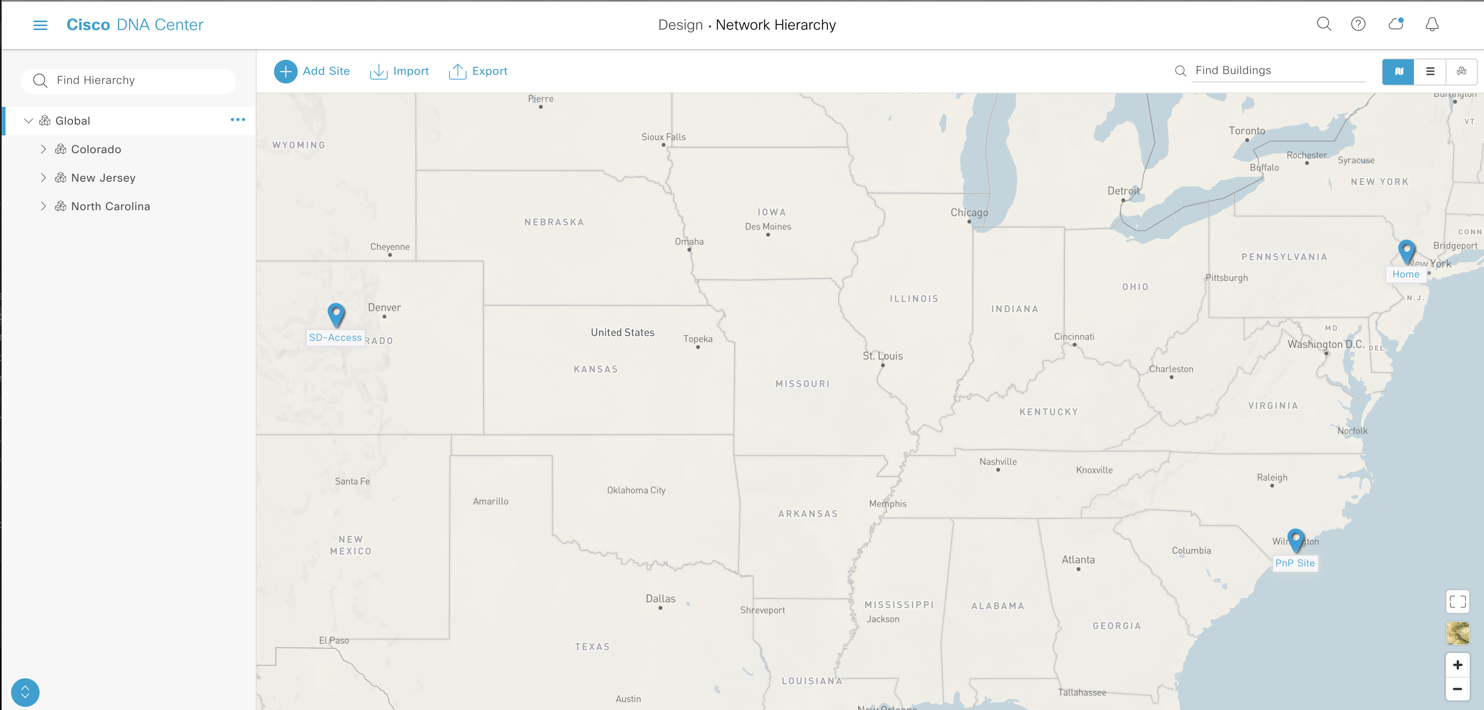Click the map zoom in button

coord(1457,664)
